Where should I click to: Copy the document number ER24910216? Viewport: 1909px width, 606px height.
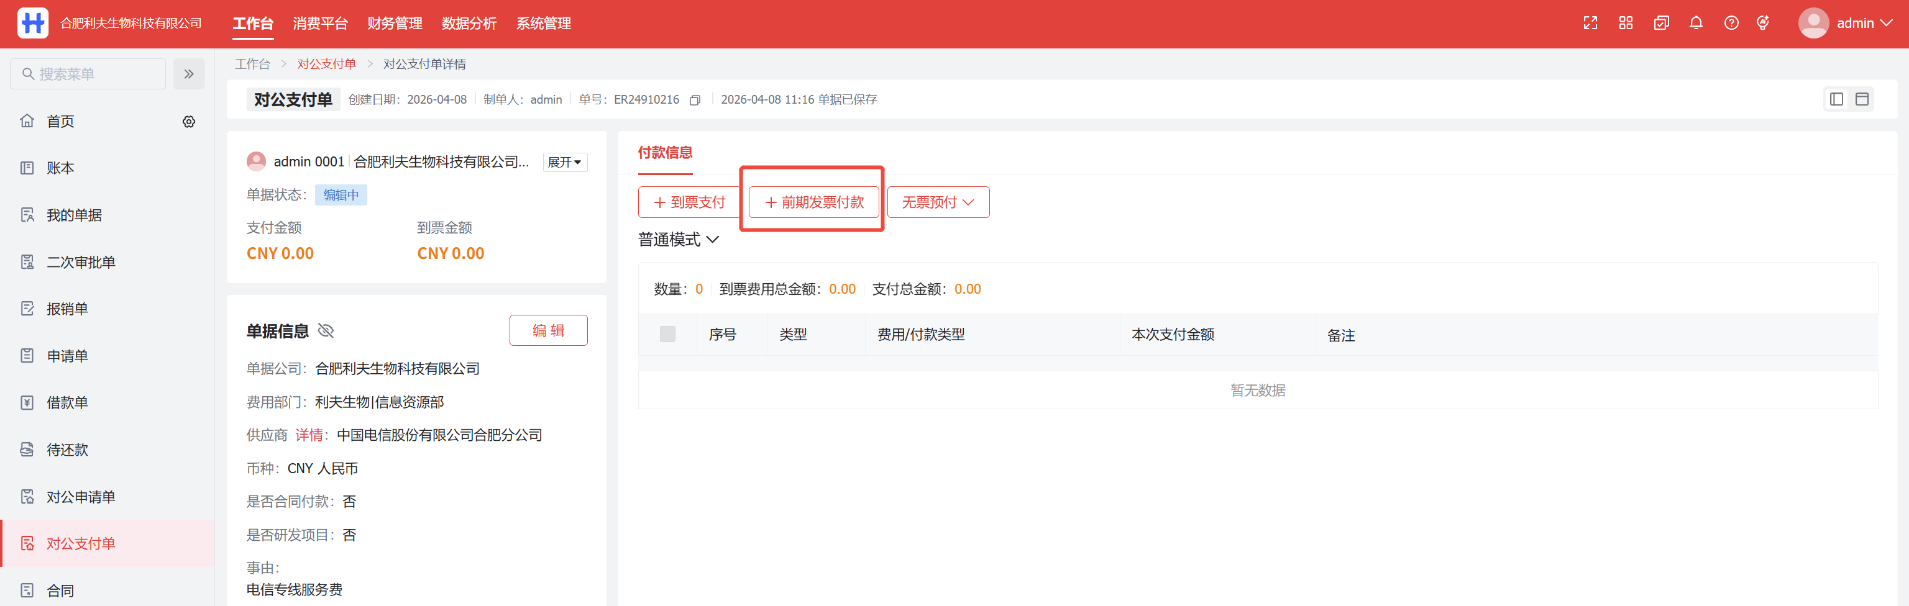pyautogui.click(x=694, y=100)
